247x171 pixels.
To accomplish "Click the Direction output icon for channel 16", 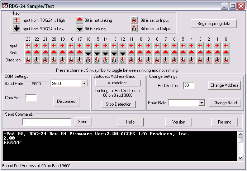I will click(x=88, y=60).
